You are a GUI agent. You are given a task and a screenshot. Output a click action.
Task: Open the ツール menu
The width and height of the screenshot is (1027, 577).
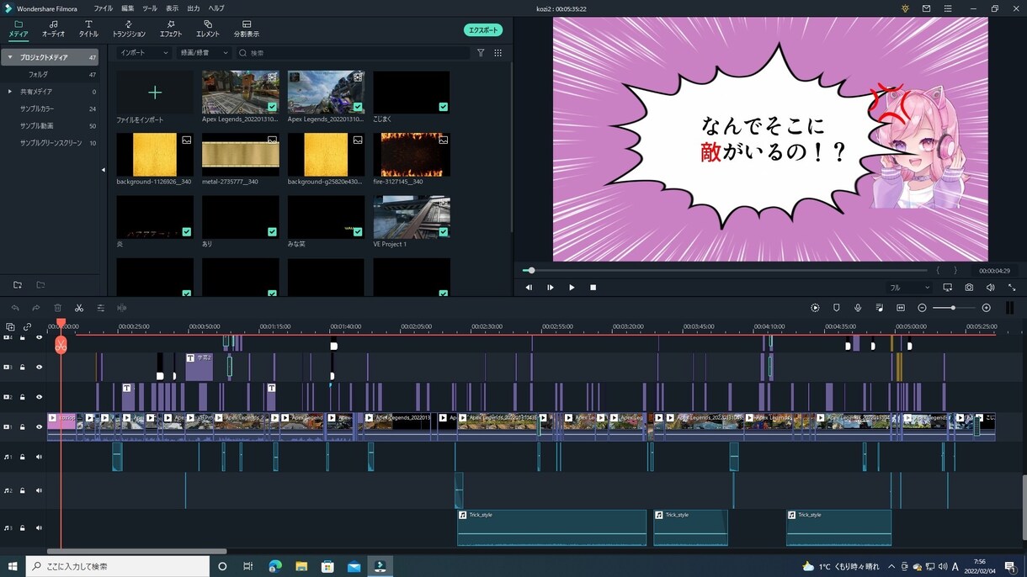tap(150, 8)
